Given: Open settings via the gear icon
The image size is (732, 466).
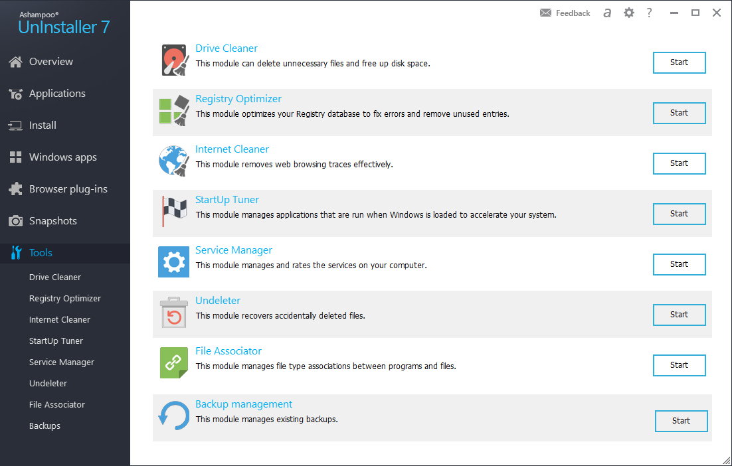Looking at the screenshot, I should click(x=629, y=13).
